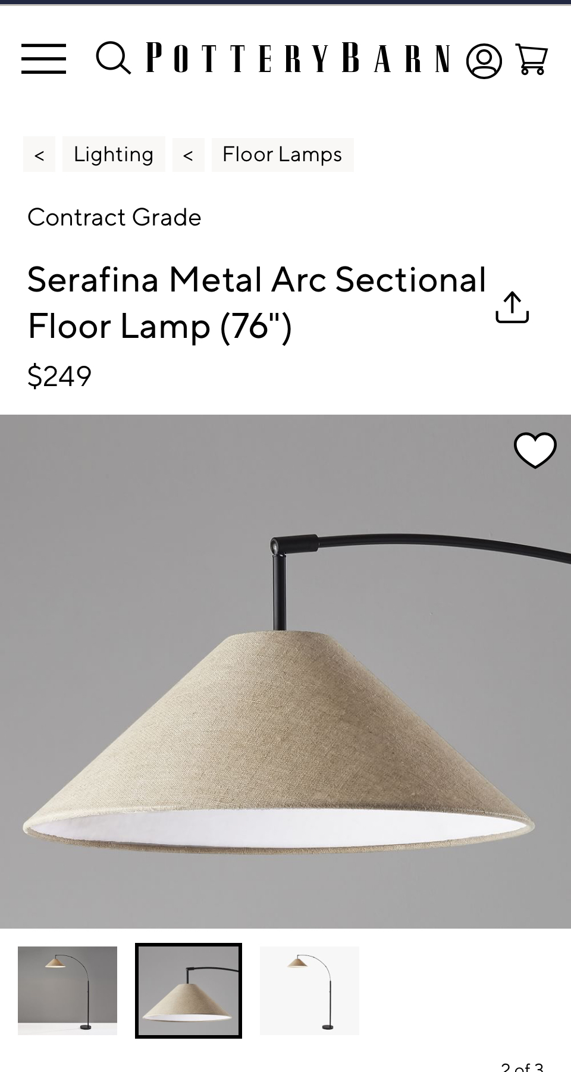Select the third thumbnail with white background
The image size is (571, 1072).
pyautogui.click(x=309, y=990)
